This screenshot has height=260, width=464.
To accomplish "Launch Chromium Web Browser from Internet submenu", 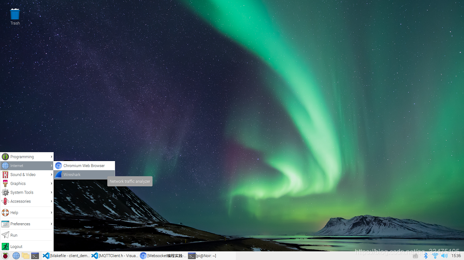I will [x=84, y=166].
